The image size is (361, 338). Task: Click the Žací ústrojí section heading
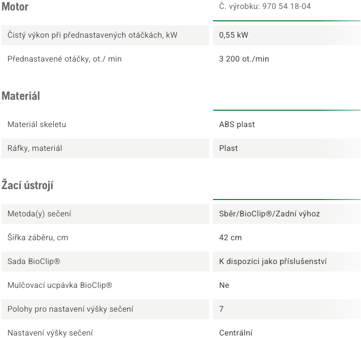[x=27, y=186]
